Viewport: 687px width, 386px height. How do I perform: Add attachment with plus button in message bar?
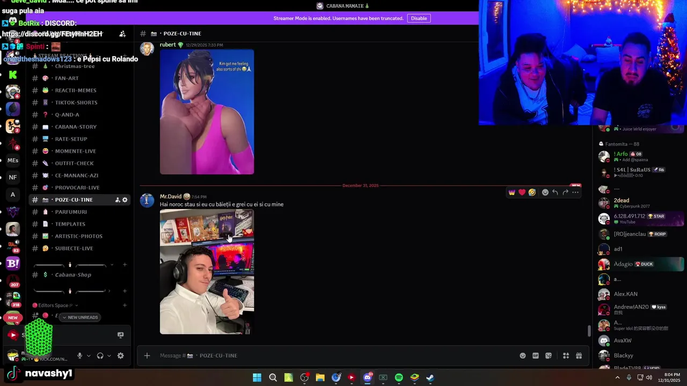[147, 355]
